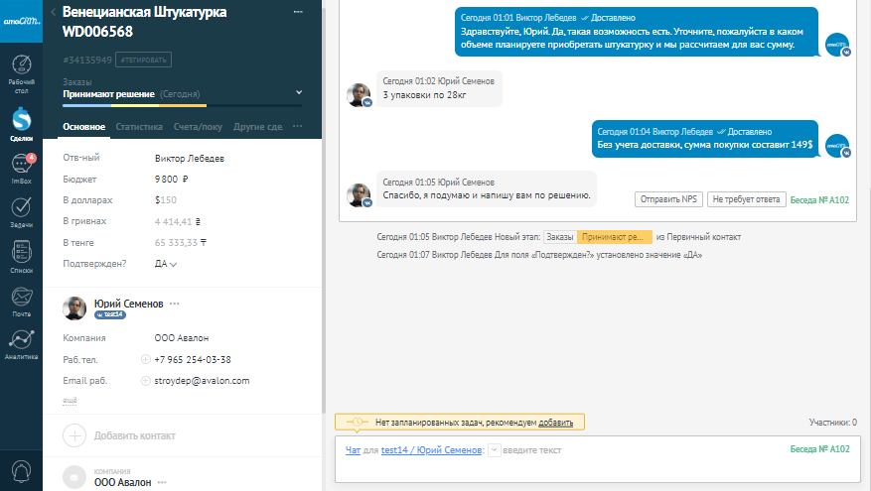Open the chat recipient dropdown arrow
871x491 pixels.
tap(496, 450)
